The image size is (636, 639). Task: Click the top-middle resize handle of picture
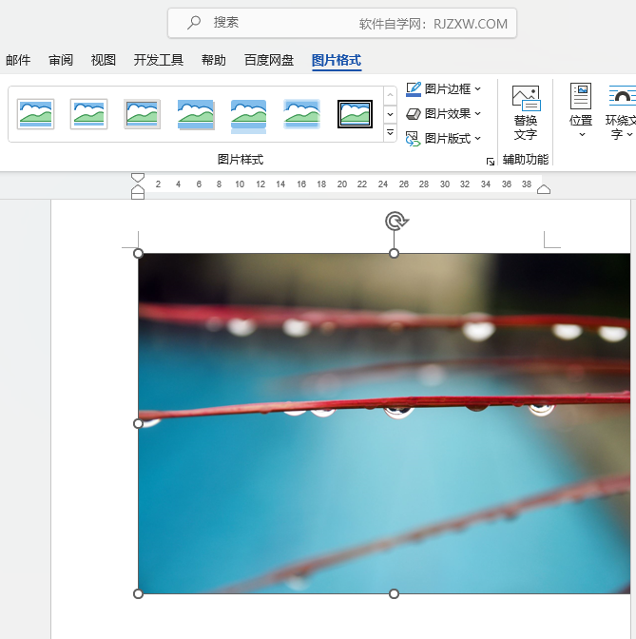pyautogui.click(x=394, y=254)
